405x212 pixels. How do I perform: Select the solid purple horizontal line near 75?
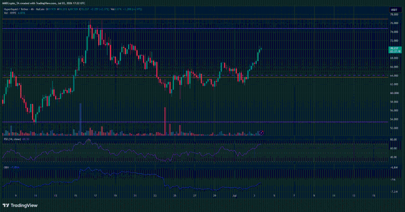coord(195,28)
